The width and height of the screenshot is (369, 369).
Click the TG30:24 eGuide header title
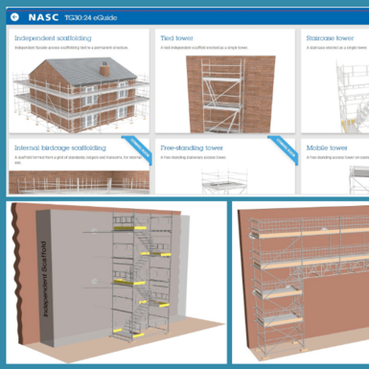tap(91, 17)
